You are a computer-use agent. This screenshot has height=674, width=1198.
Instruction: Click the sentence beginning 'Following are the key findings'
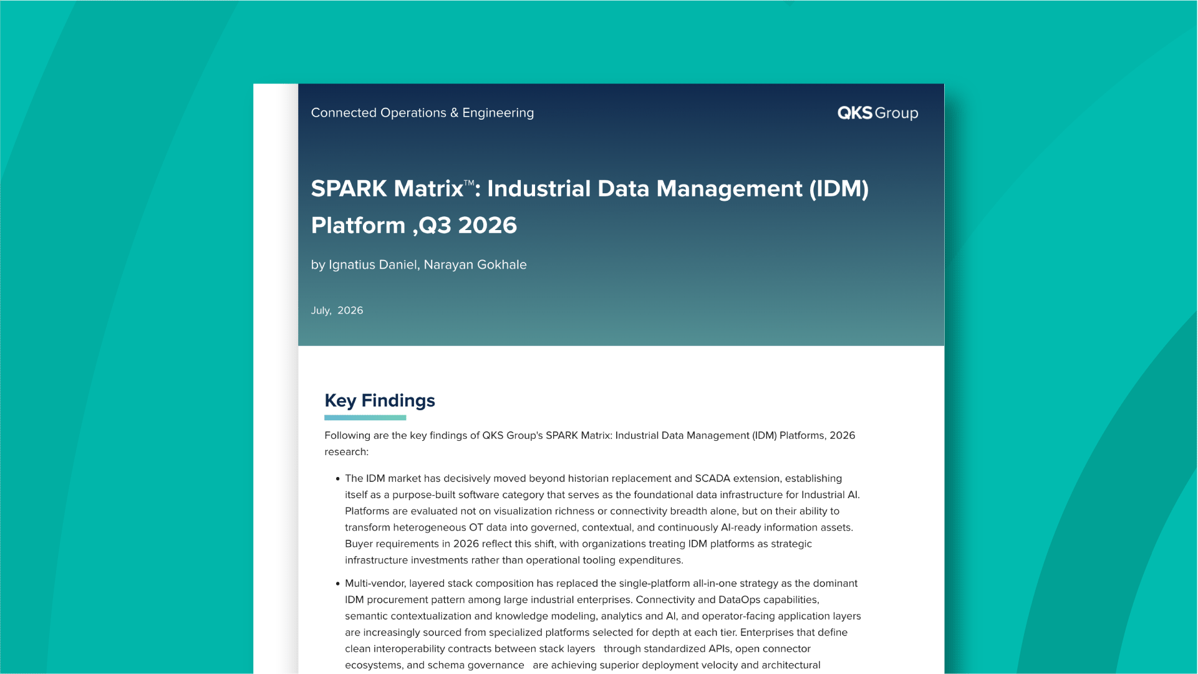[590, 443]
